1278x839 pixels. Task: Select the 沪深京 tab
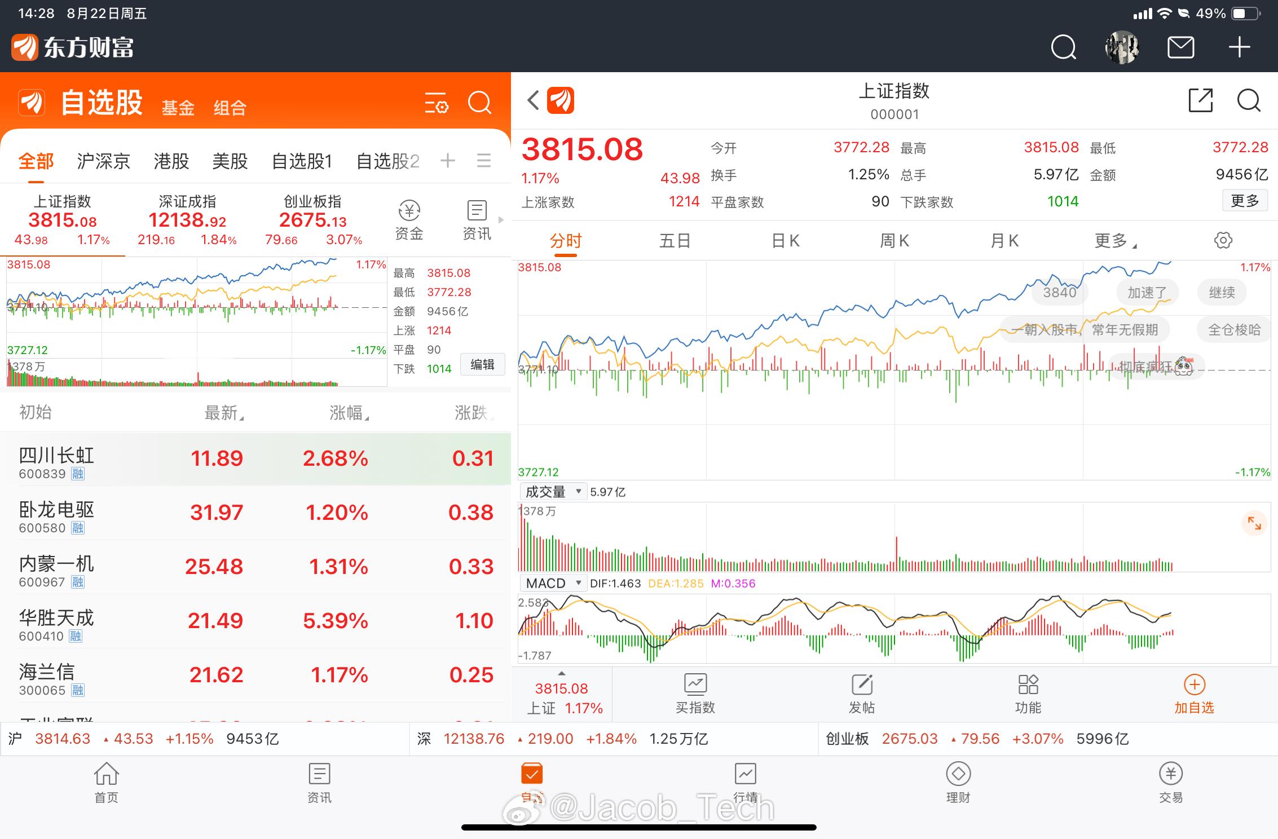tap(104, 161)
